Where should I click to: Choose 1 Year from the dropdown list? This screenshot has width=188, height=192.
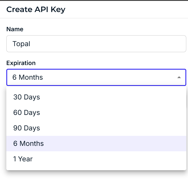pos(23,159)
